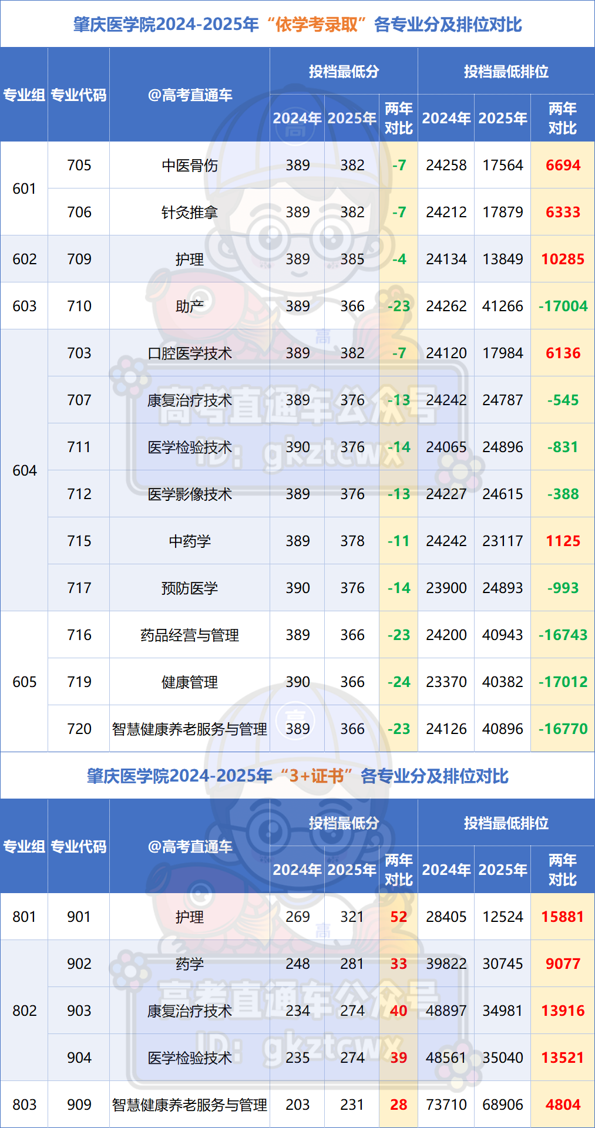Select group code 802 cell
Viewport: 595px width, 1128px height.
click(x=24, y=1011)
